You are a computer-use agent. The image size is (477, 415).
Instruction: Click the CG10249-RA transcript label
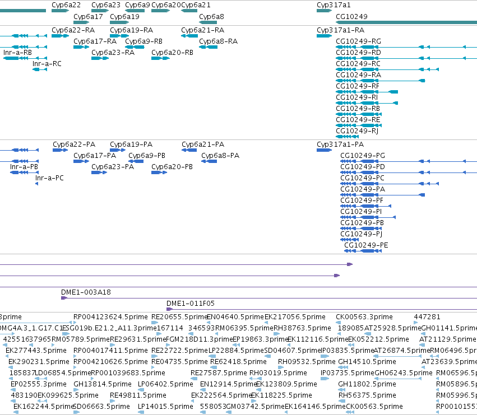tap(358, 75)
